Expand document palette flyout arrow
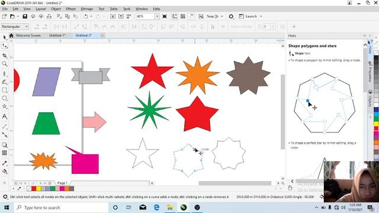 pos(14,188)
